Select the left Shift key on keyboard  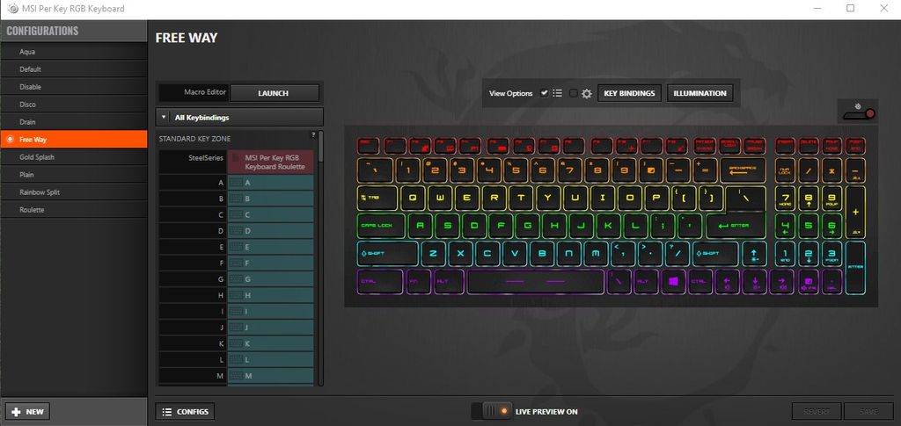[x=387, y=254]
